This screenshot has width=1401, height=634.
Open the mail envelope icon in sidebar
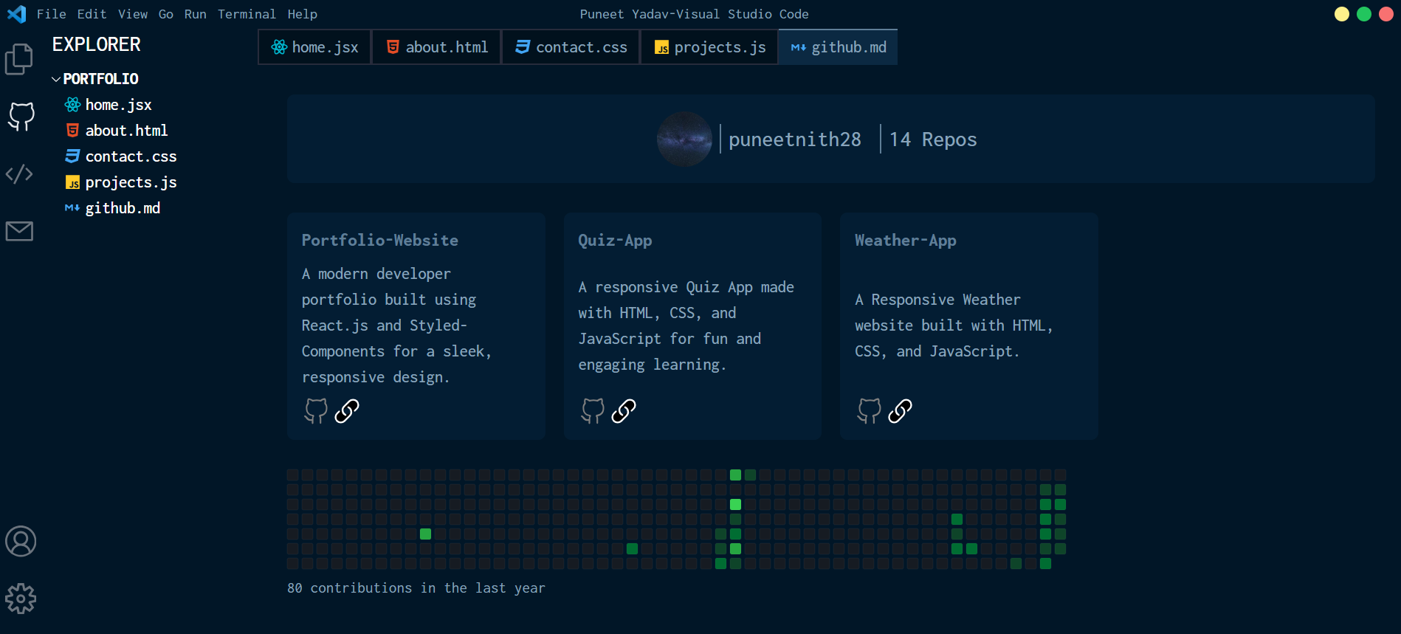(x=19, y=231)
